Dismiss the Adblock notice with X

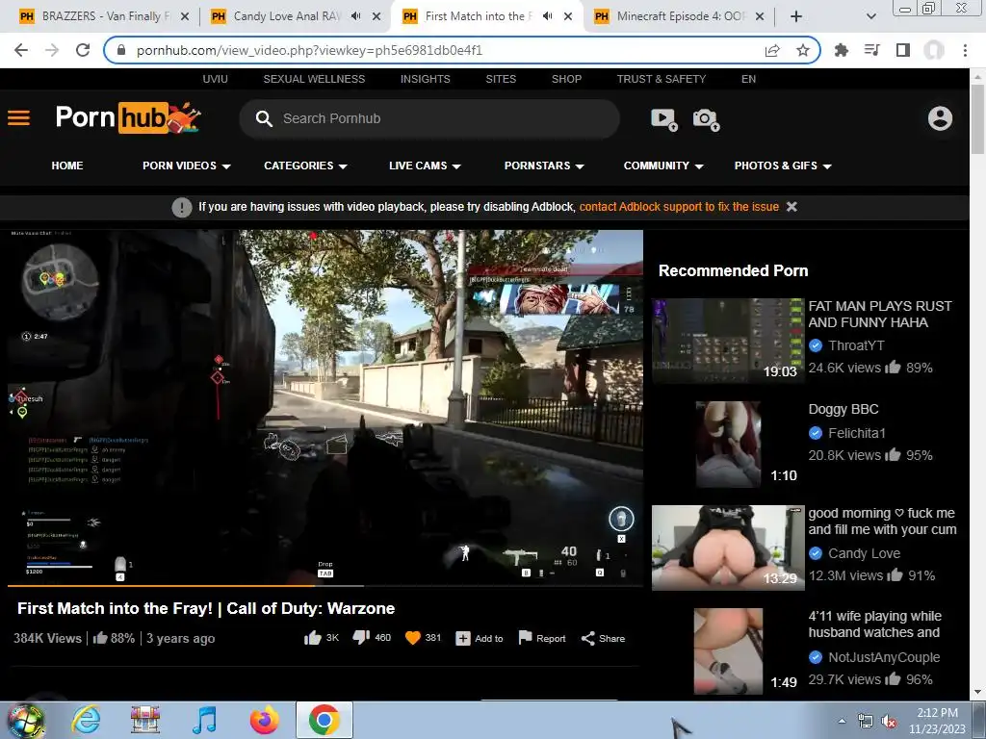791,207
